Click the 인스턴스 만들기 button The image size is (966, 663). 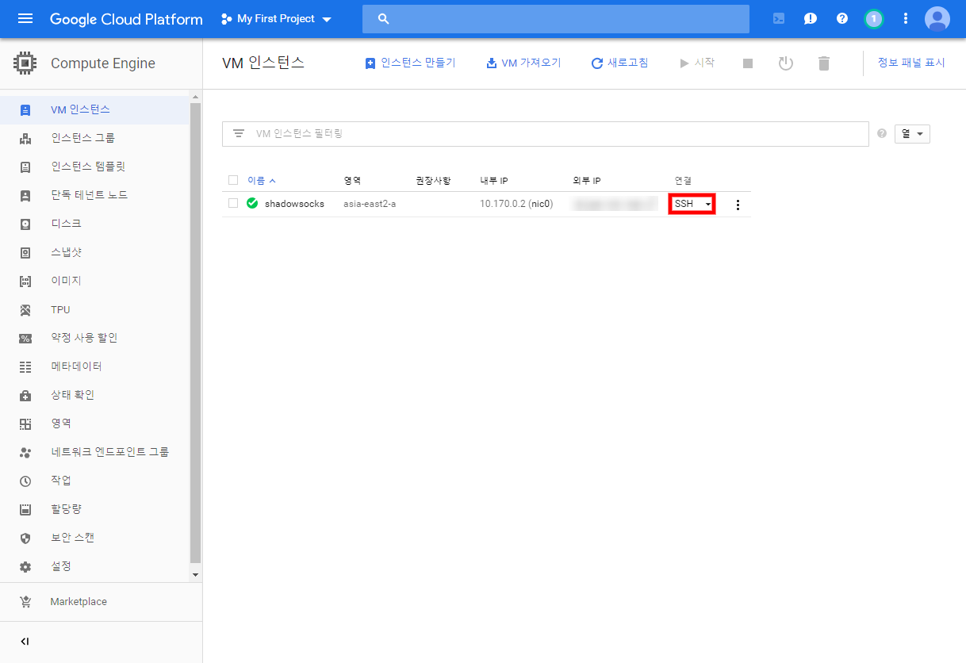410,63
